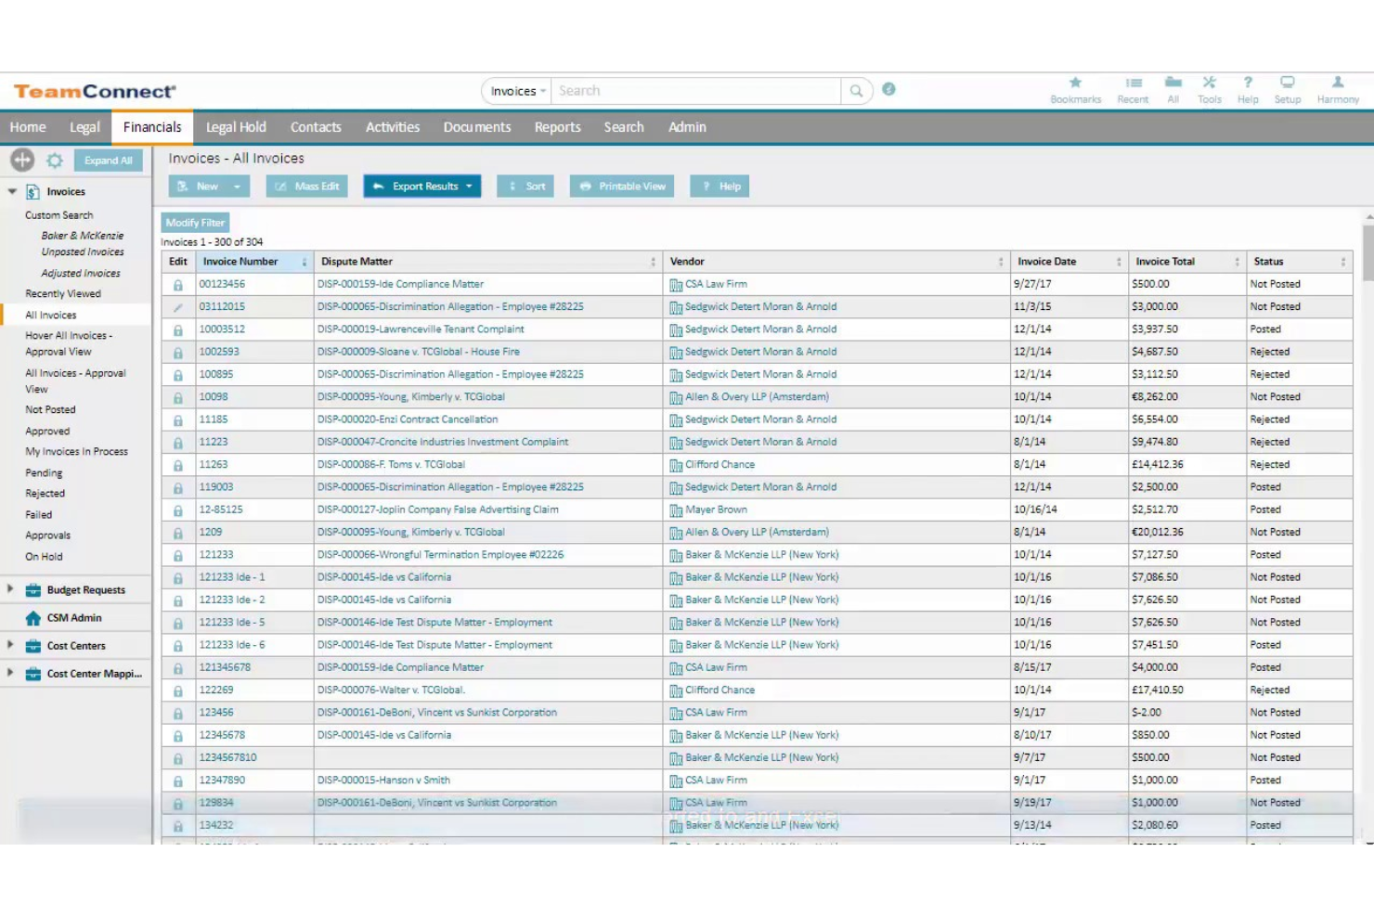Select invoice total £14,412.36 cell
Screen dimensions: 1374x916
[x=1186, y=465]
